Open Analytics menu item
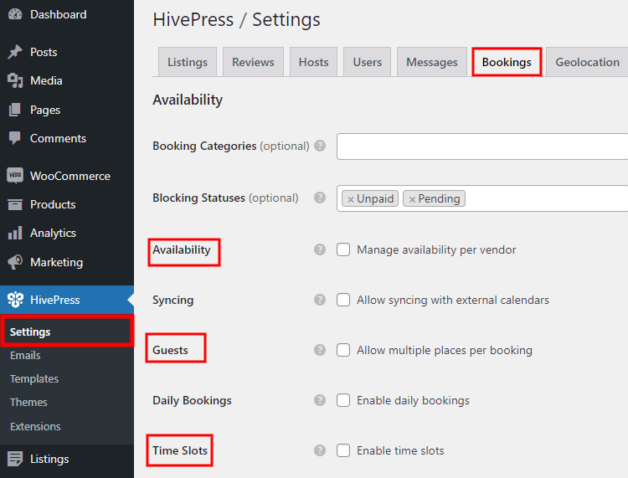 pos(67,233)
